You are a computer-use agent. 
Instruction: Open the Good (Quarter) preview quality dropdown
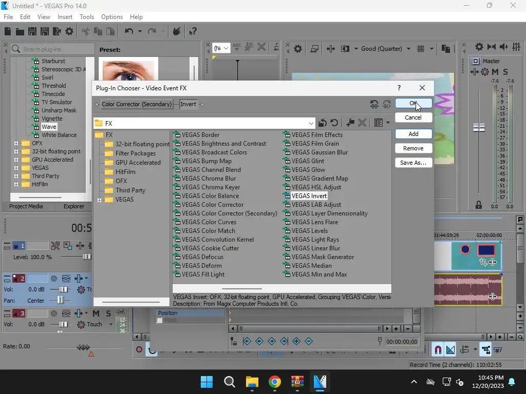[x=408, y=49]
